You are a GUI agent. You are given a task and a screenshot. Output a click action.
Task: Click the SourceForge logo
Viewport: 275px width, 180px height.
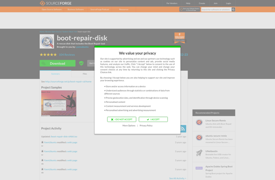[55, 3]
